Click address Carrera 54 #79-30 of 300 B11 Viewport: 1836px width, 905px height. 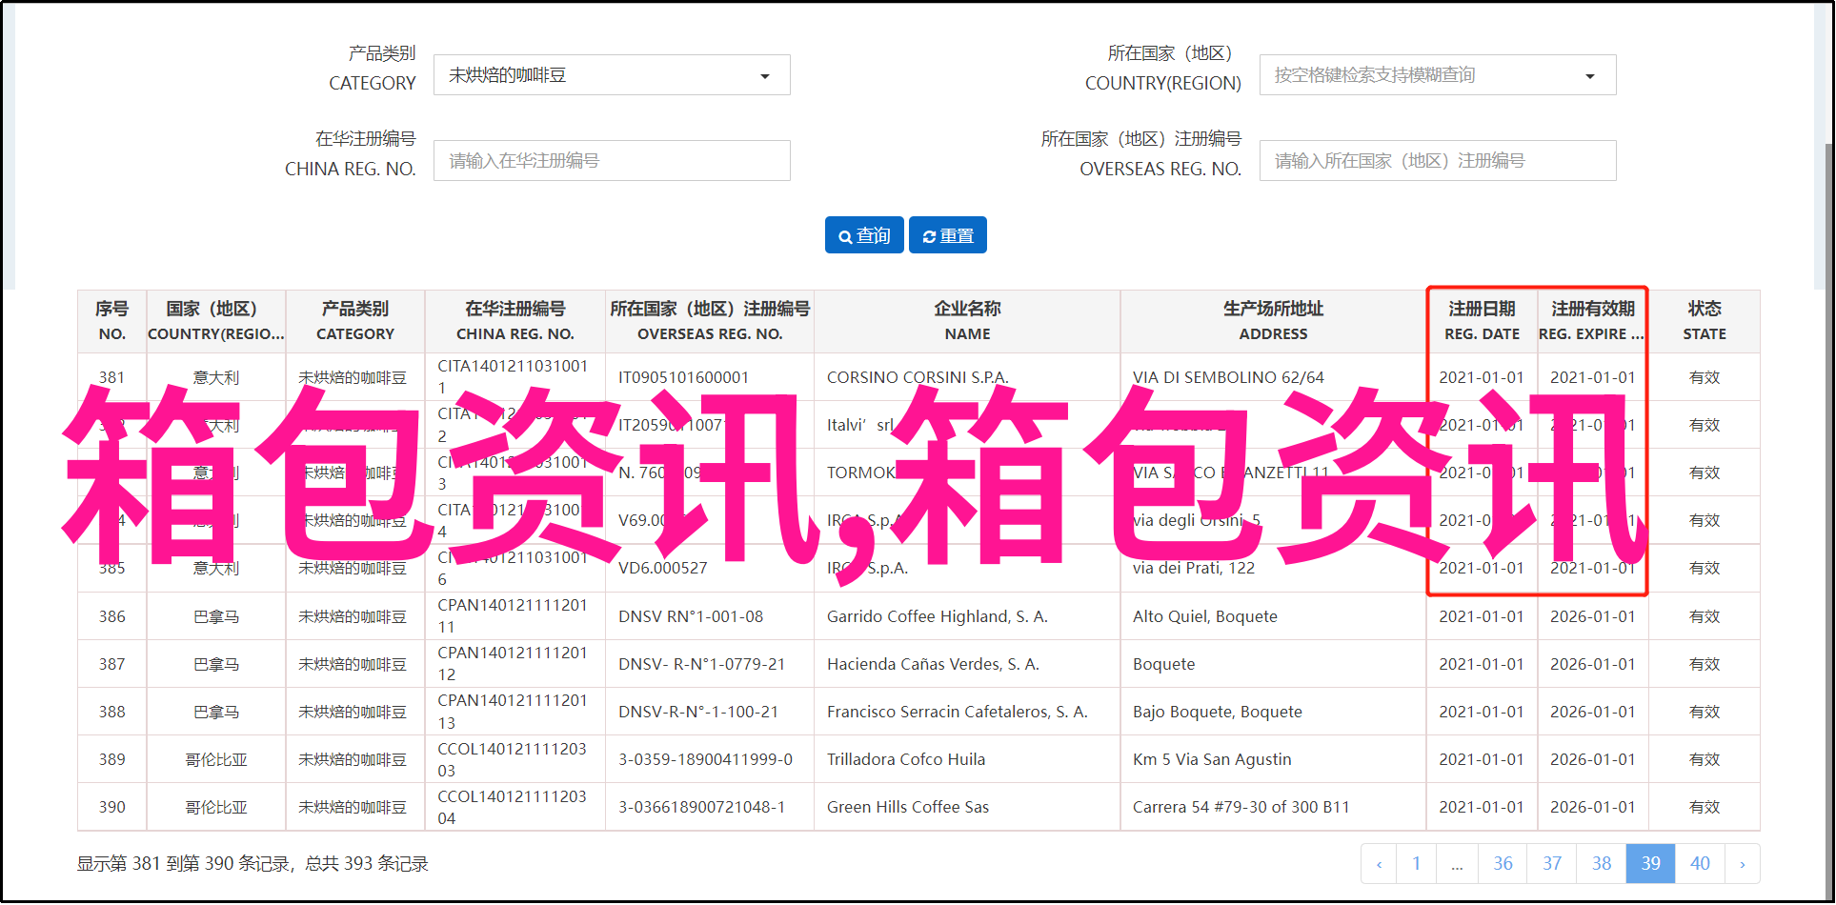(x=1241, y=808)
